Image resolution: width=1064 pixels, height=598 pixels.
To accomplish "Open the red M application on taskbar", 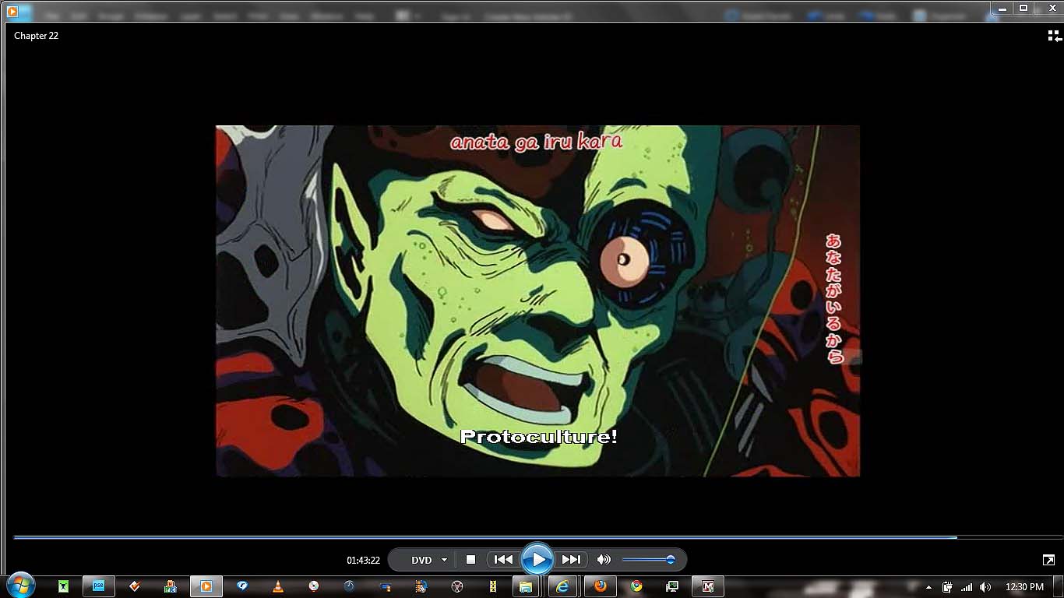I will [x=708, y=586].
